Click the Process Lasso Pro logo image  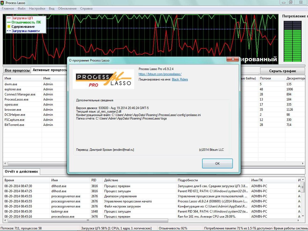click(x=103, y=79)
